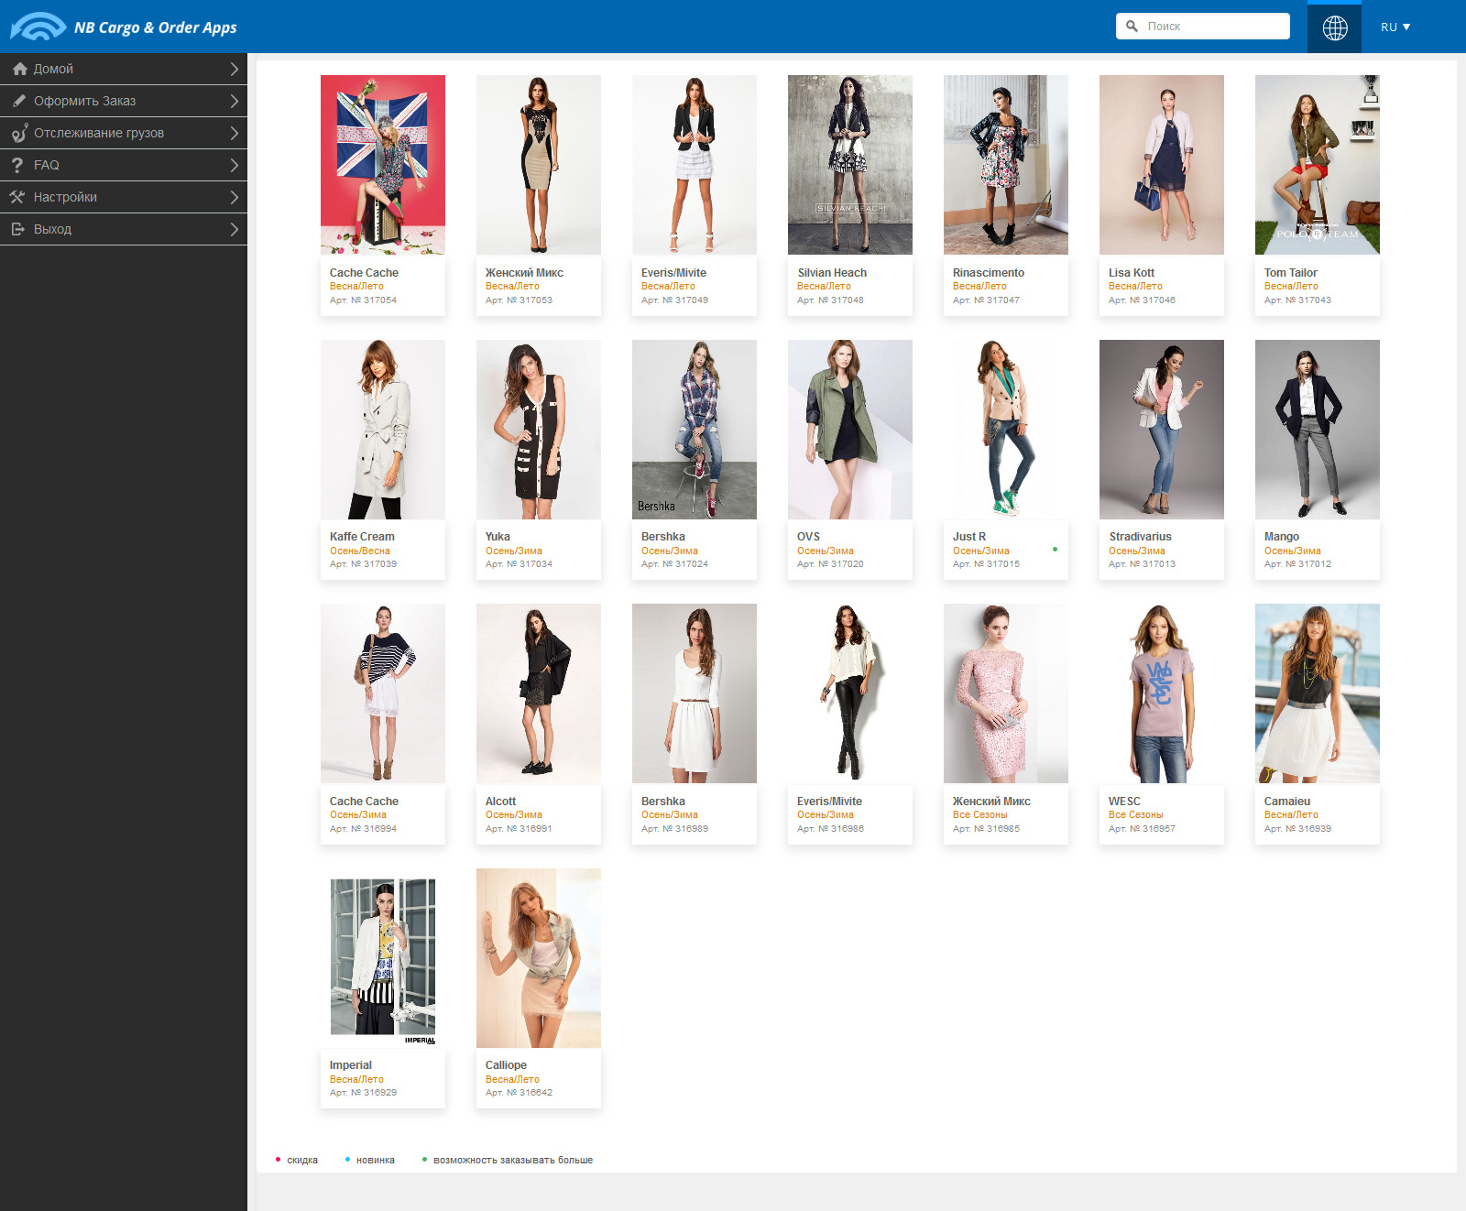Click the Арт. № 316939 text
This screenshot has height=1211, width=1466.
[1297, 829]
